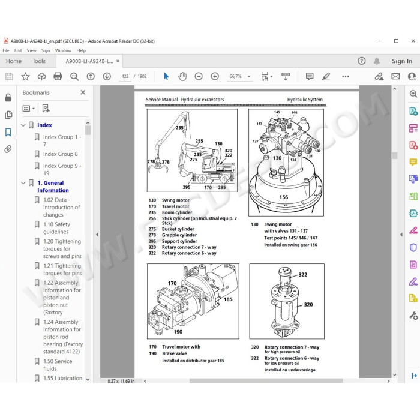Share a link to this file
Viewport: 420px width, 420px height.
pyautogui.click(x=379, y=77)
